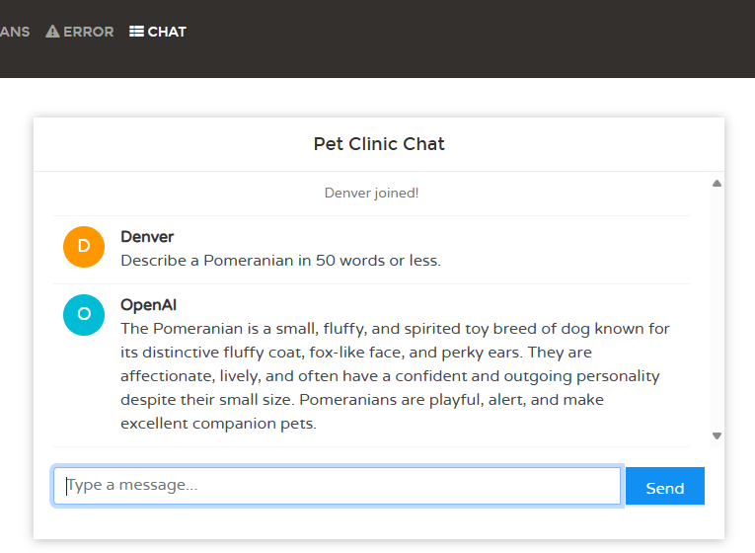This screenshot has width=755, height=553.
Task: Click the list icon beside CHAT
Action: tap(136, 32)
